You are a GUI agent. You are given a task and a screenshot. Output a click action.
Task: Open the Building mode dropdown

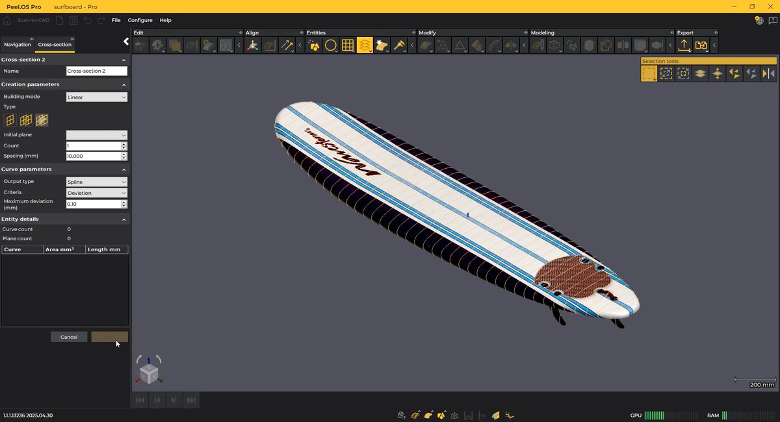[x=96, y=96]
